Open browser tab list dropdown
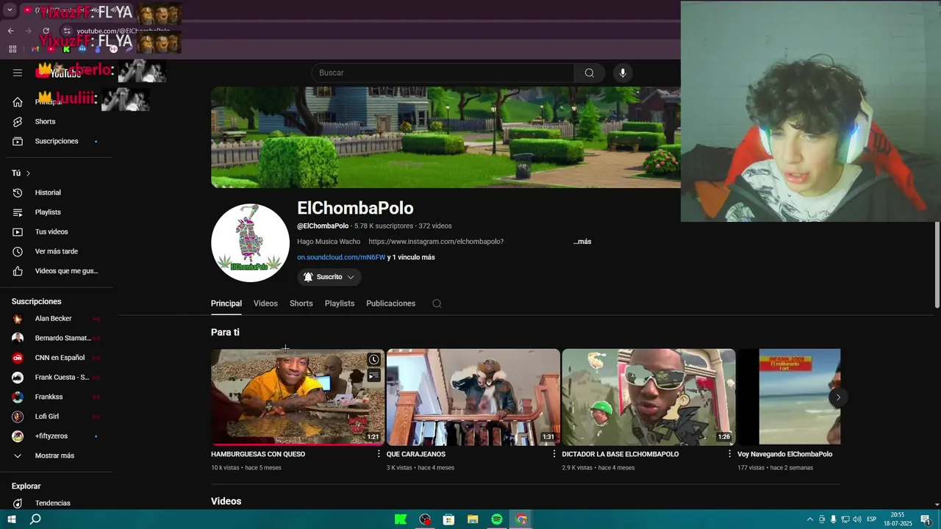941x529 pixels. coord(10,10)
